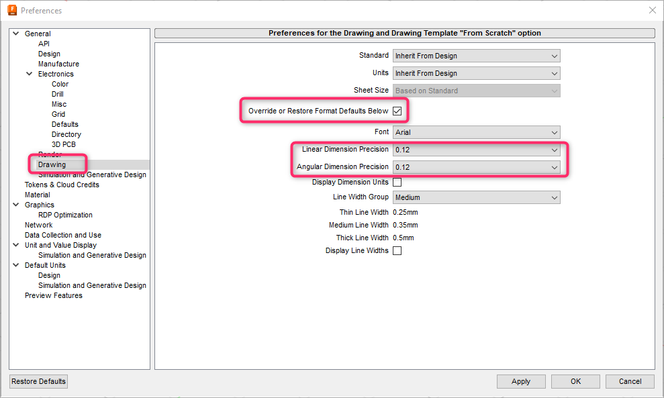This screenshot has height=398, width=664.
Task: Click the Restore Defaults button
Action: (38, 381)
